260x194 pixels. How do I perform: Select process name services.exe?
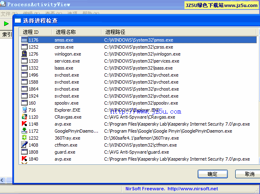[x=67, y=61]
